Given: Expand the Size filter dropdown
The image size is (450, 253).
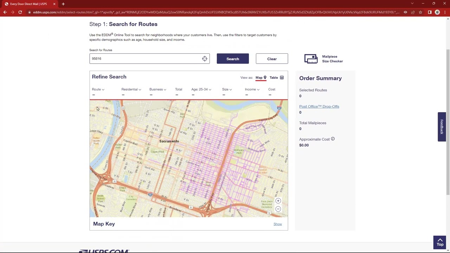Looking at the screenshot, I should pos(227,89).
